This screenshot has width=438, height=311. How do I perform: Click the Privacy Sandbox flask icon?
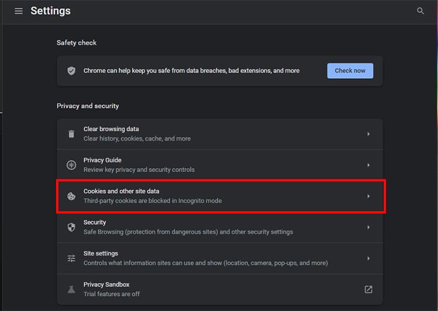pos(71,289)
